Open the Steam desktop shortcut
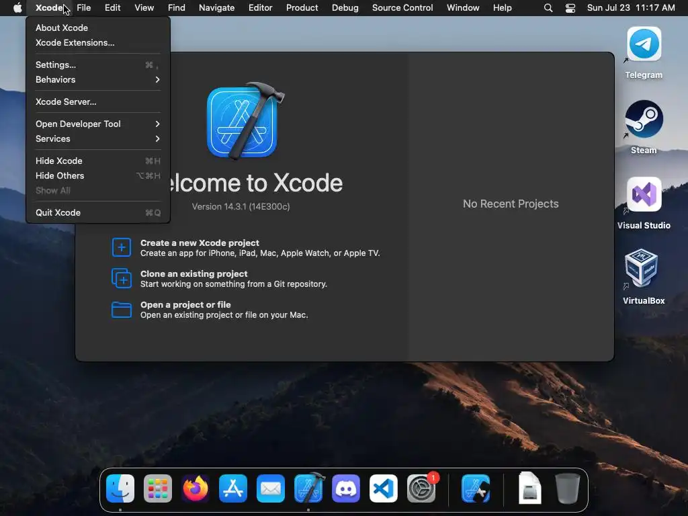 (x=644, y=119)
